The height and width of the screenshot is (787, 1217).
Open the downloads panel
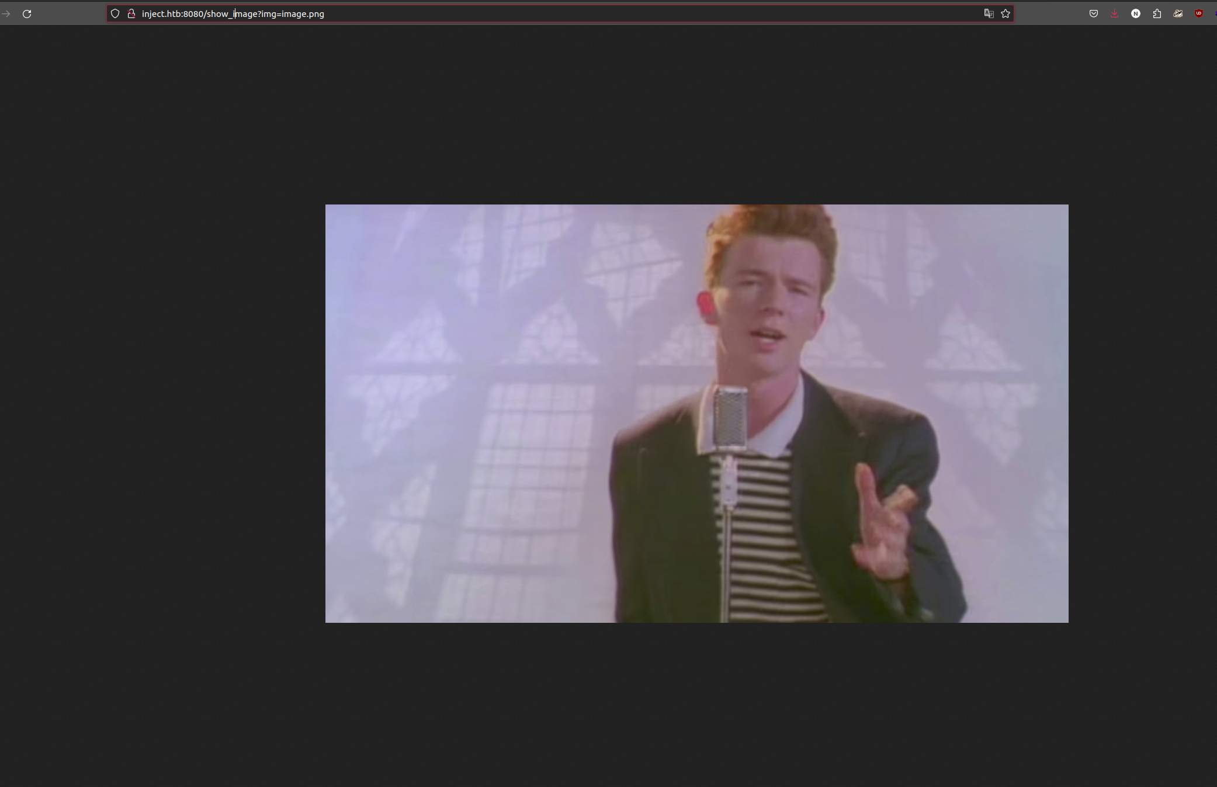click(x=1115, y=14)
